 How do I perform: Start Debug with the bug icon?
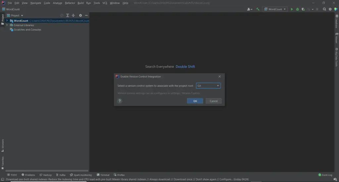[x=297, y=9]
